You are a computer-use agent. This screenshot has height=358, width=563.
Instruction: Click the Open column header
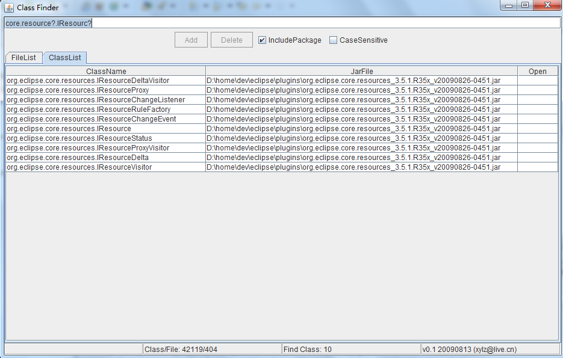click(x=538, y=71)
